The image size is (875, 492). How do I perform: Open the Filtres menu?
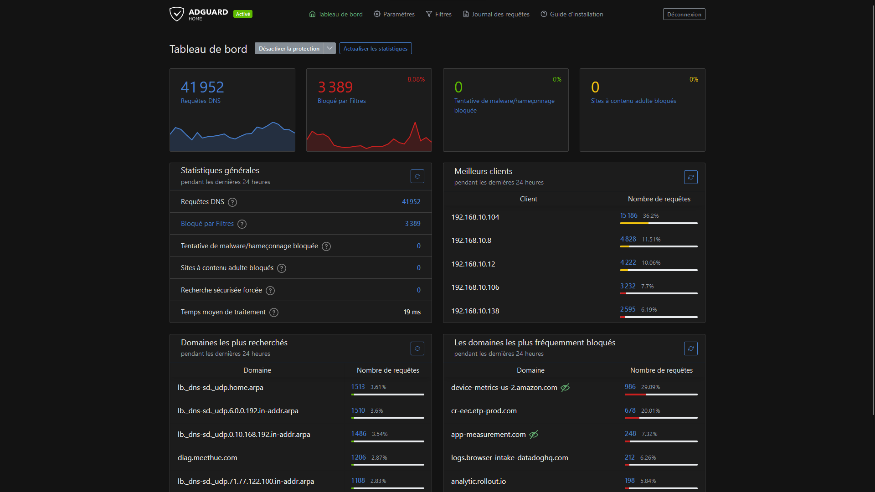tap(439, 14)
